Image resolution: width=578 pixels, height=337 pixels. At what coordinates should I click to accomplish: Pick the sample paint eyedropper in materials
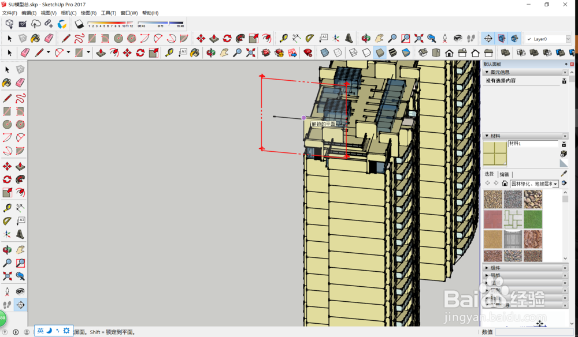564,173
